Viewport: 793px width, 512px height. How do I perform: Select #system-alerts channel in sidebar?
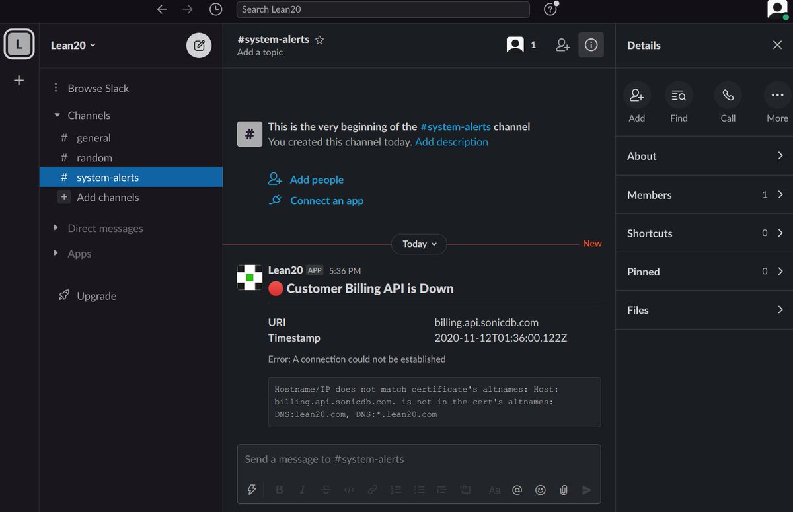(x=131, y=177)
